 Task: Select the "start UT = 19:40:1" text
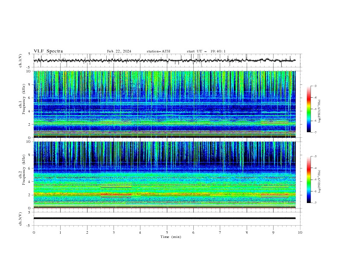click(x=206, y=51)
